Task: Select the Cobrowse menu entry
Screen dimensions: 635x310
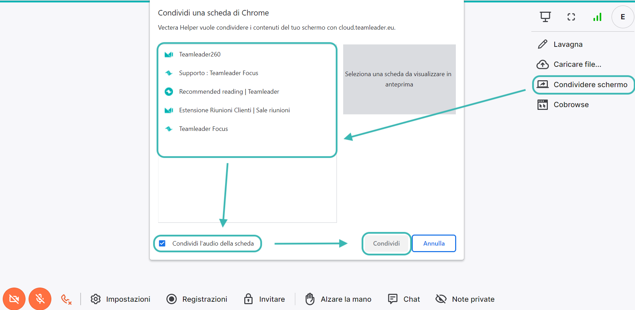Action: 571,105
